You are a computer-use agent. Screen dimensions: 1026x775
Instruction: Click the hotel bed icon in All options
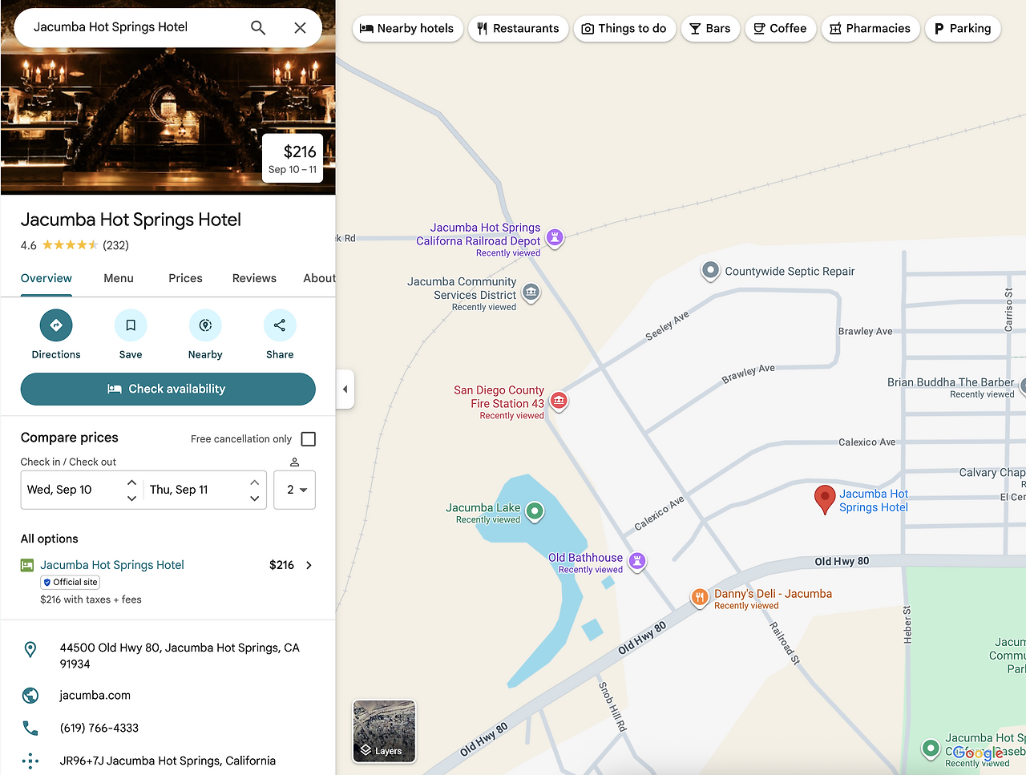pyautogui.click(x=27, y=565)
